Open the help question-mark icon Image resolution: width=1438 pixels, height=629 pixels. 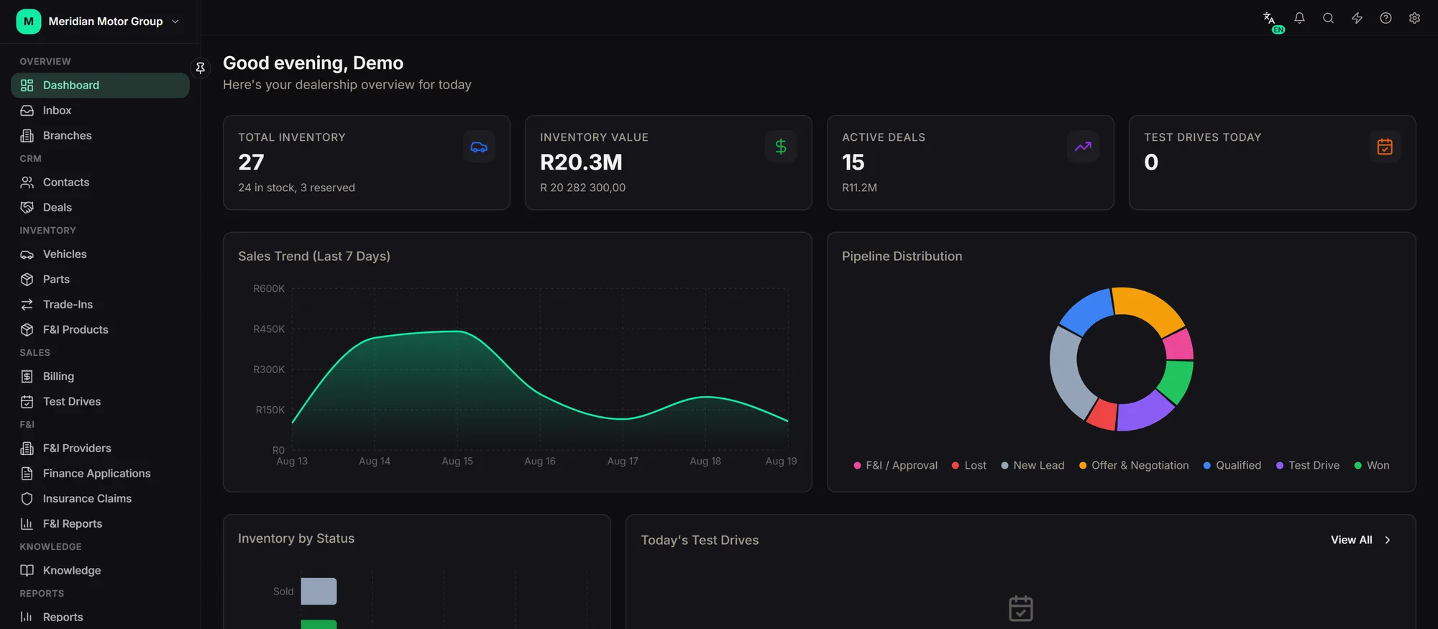coord(1386,18)
